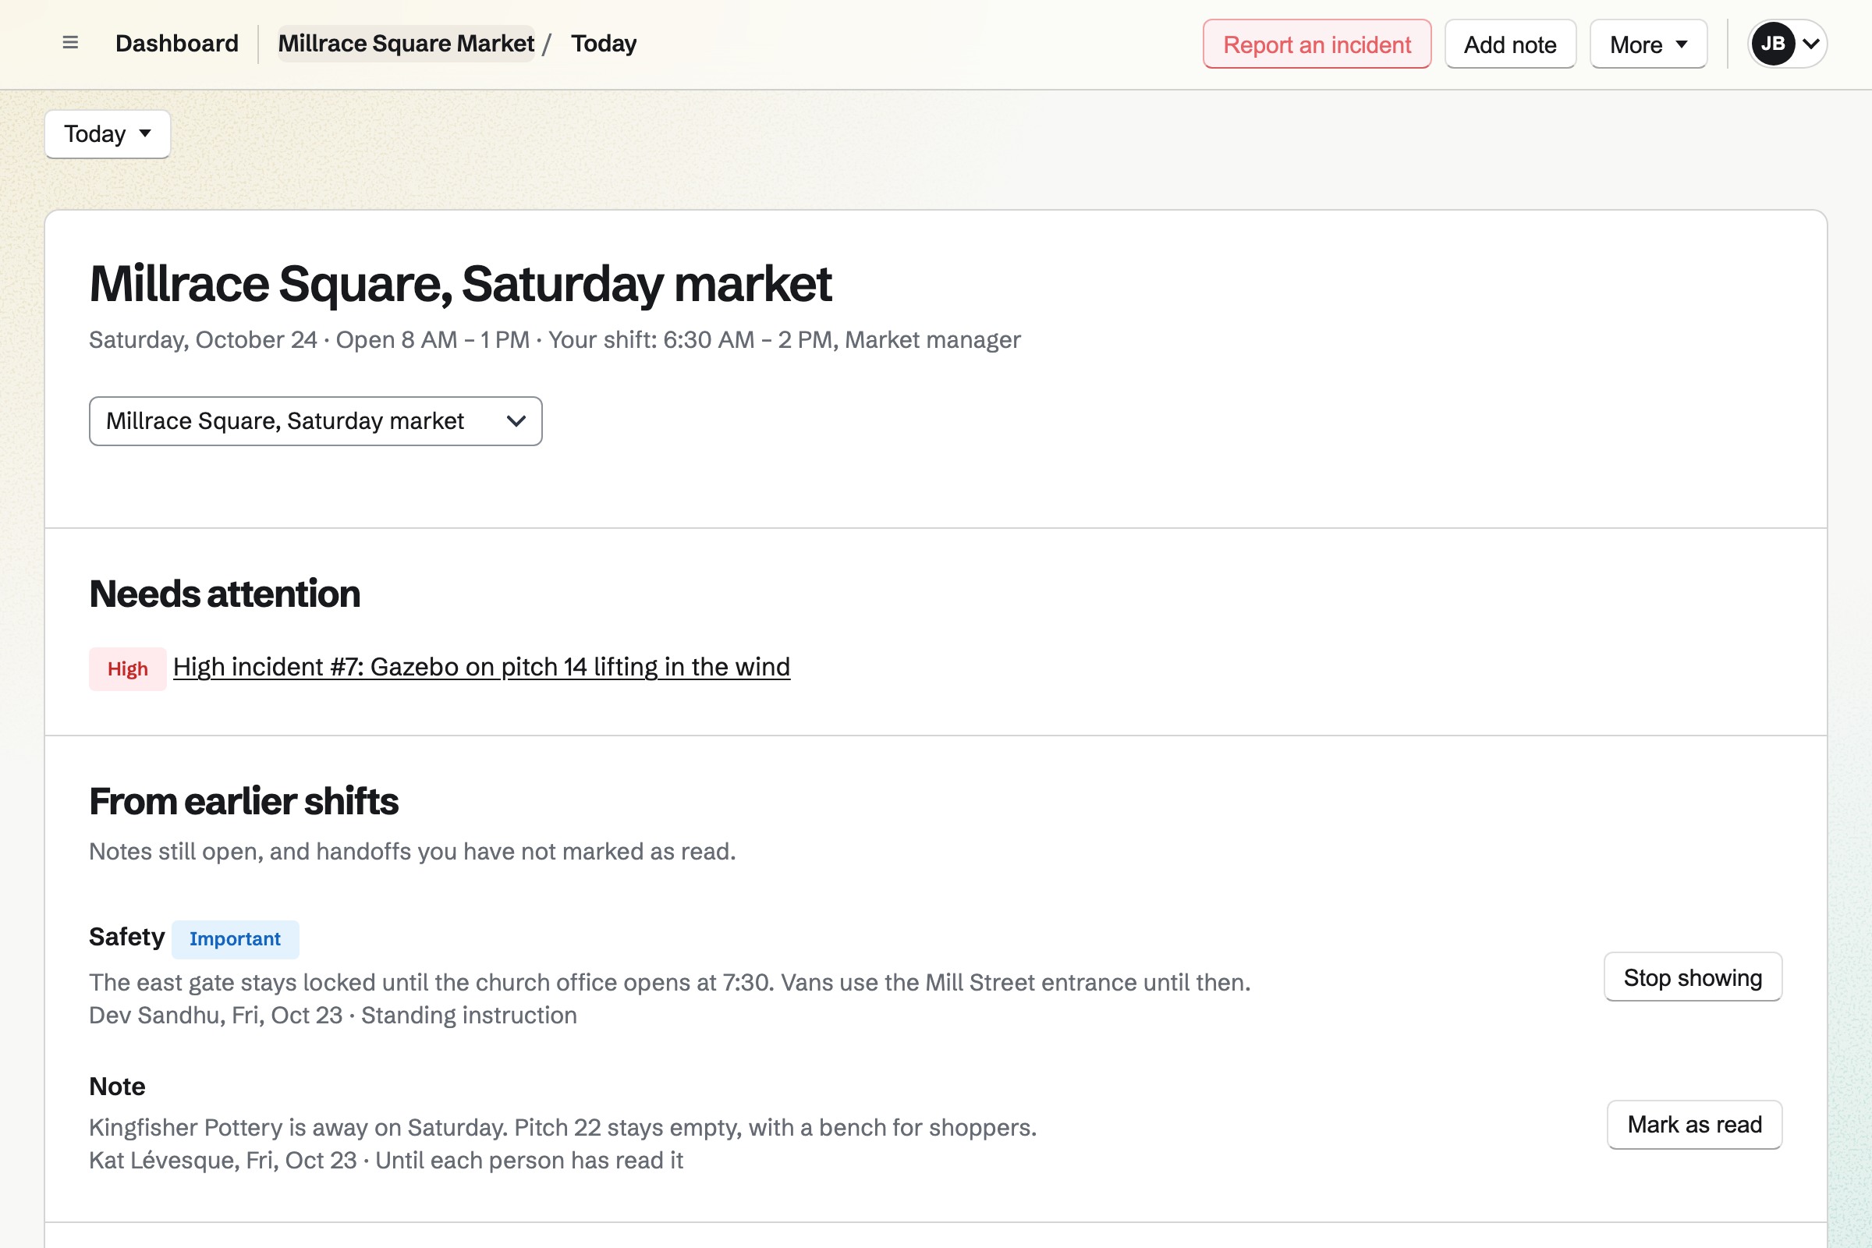Click the red High severity badge

point(127,668)
